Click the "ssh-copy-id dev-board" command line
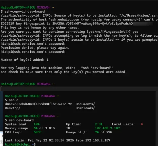Image resolution: width=158 pixels, height=146 pixels. pos(25,11)
